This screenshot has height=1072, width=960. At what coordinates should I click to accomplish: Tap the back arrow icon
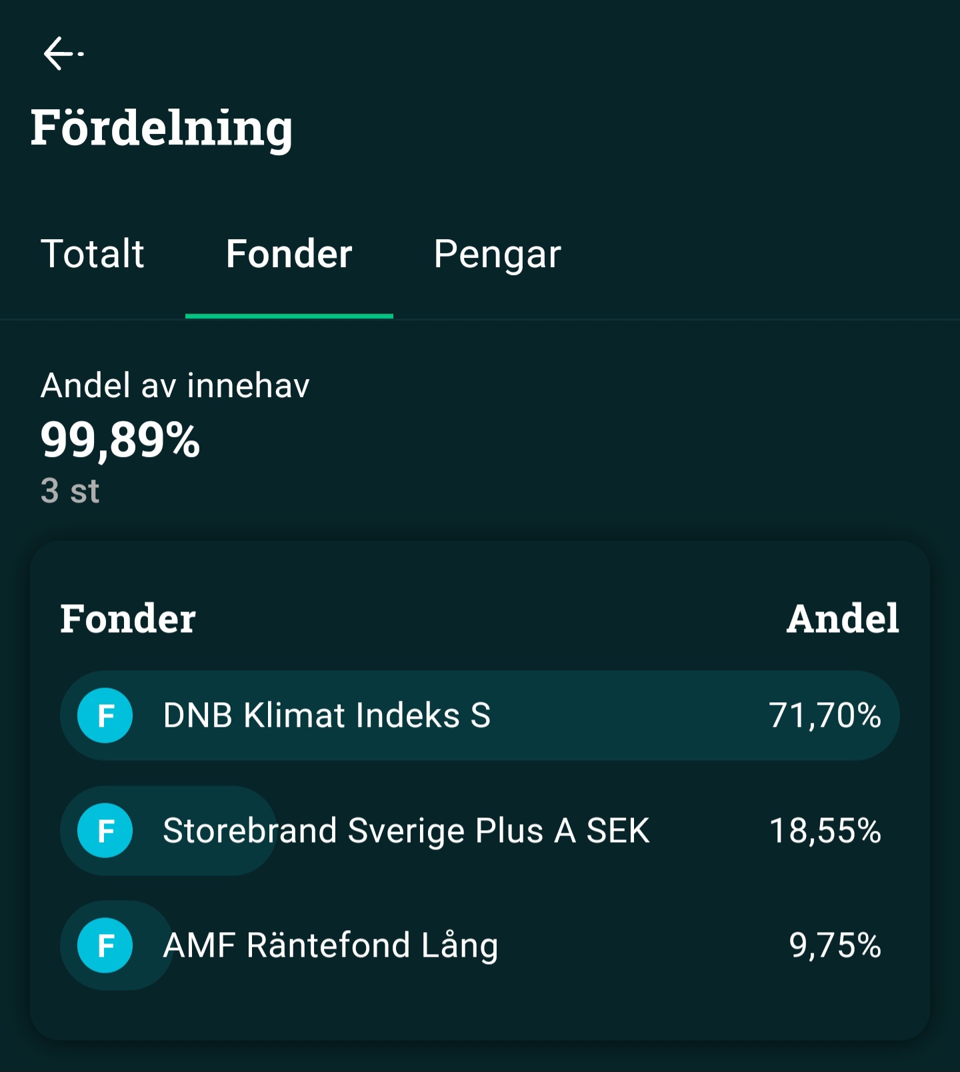click(62, 53)
